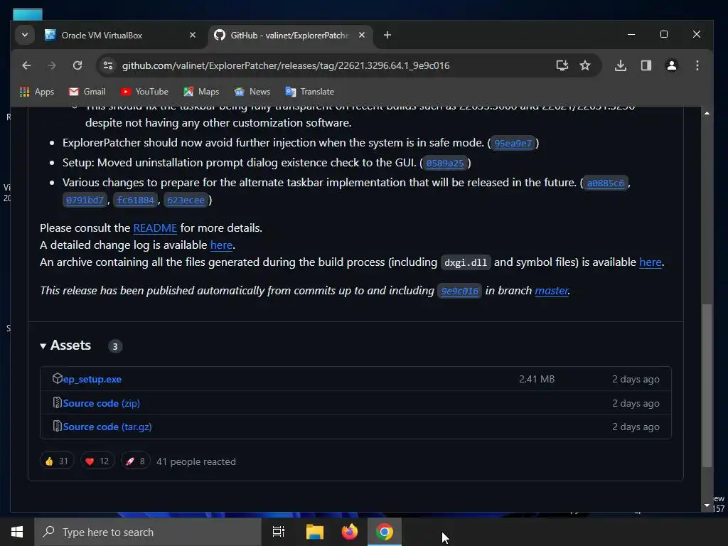The height and width of the screenshot is (546, 728).
Task: Toggle the Chrome side panel
Action: pos(646,65)
